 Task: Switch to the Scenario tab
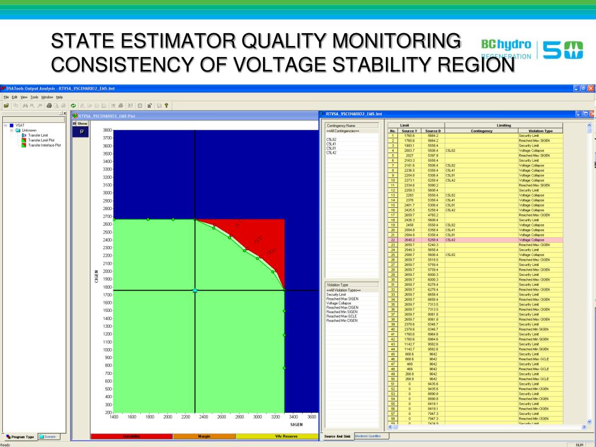(49, 437)
